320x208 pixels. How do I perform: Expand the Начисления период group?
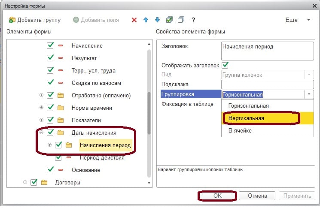49,145
